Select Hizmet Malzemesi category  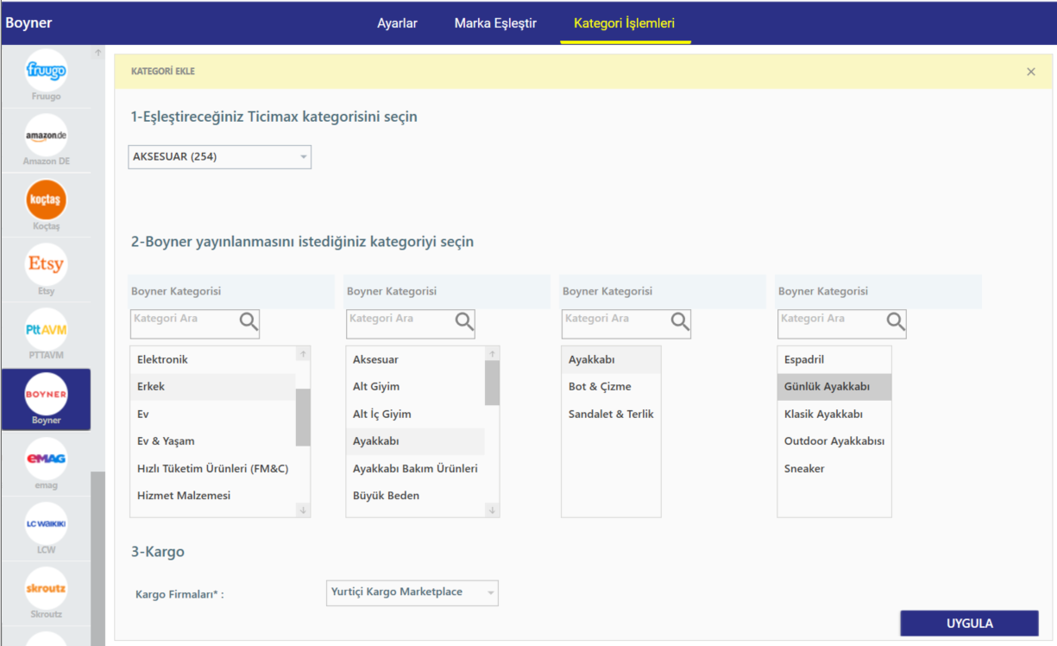pos(212,496)
